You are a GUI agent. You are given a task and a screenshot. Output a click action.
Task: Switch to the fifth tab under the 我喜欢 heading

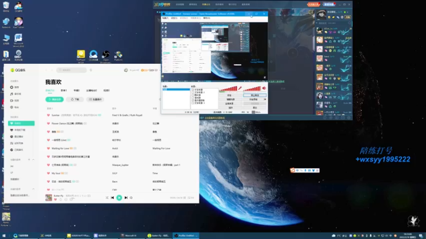[106, 90]
